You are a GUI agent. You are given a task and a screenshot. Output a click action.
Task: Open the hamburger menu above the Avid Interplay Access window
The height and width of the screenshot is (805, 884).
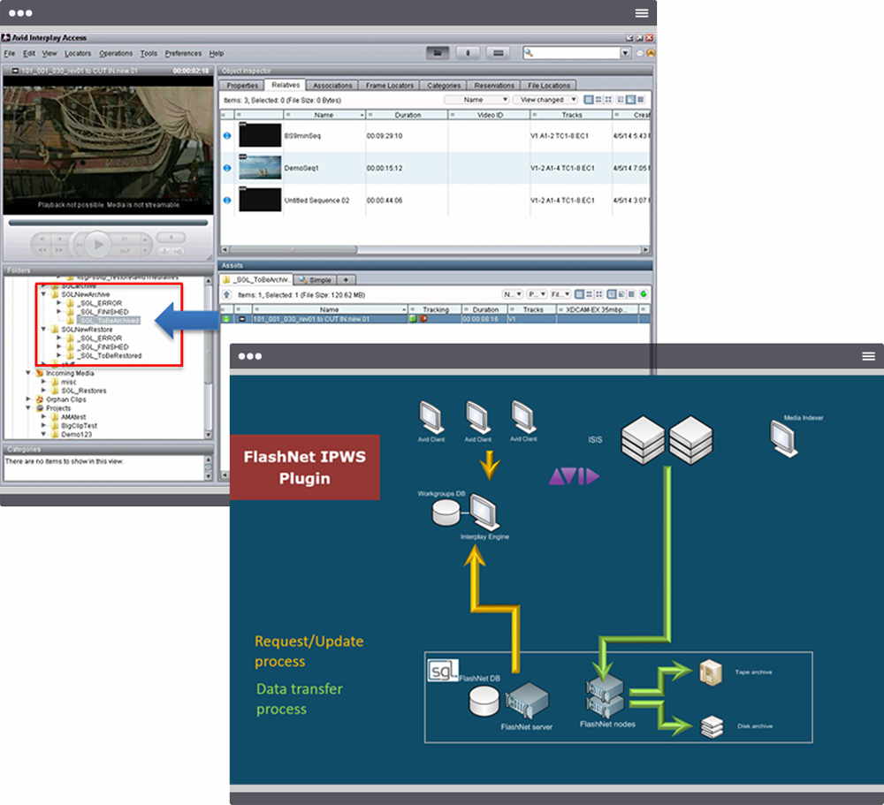[x=641, y=13]
